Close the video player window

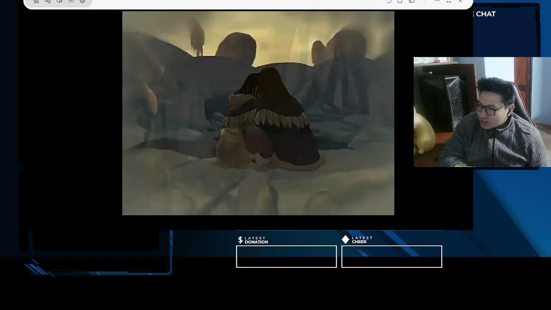coord(460,1)
